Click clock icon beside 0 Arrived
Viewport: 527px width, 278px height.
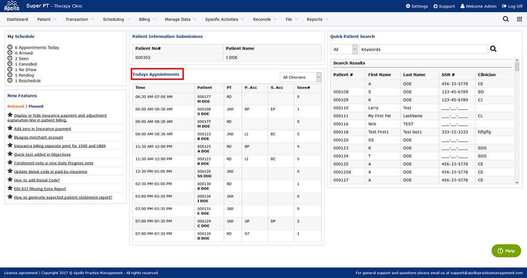[9, 53]
